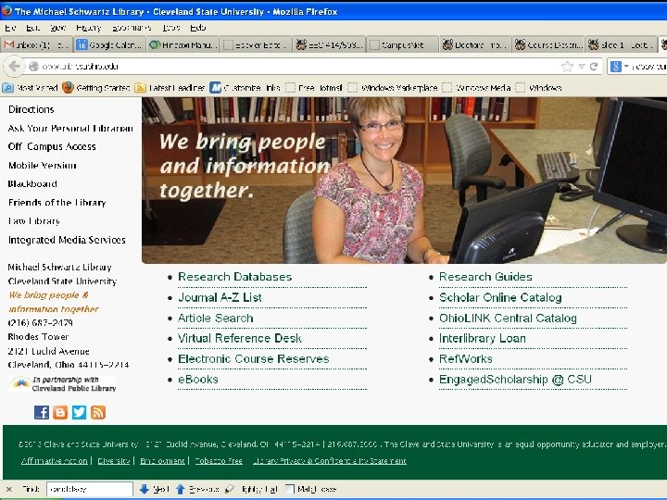Open Scholar Online Catalog link
Image resolution: width=667 pixels, height=500 pixels.
click(x=500, y=297)
